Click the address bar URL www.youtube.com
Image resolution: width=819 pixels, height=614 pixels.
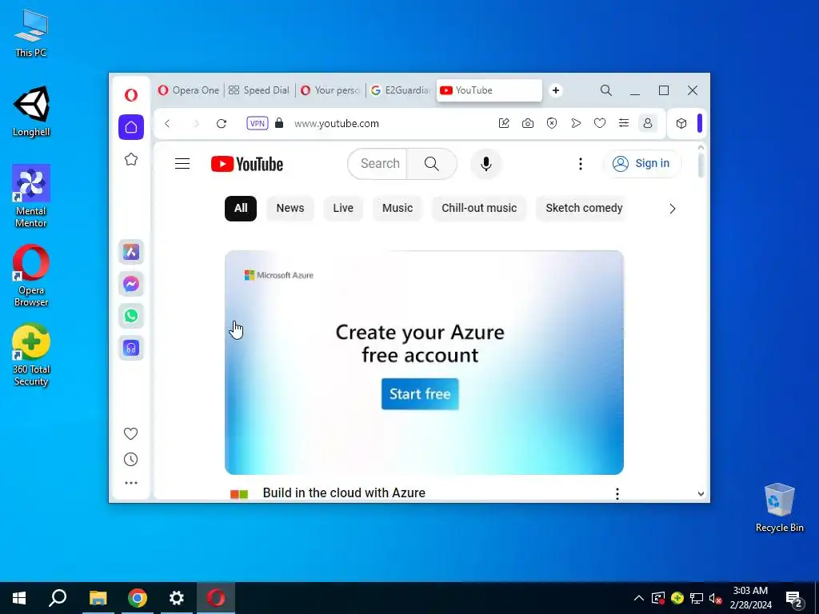[x=337, y=124]
